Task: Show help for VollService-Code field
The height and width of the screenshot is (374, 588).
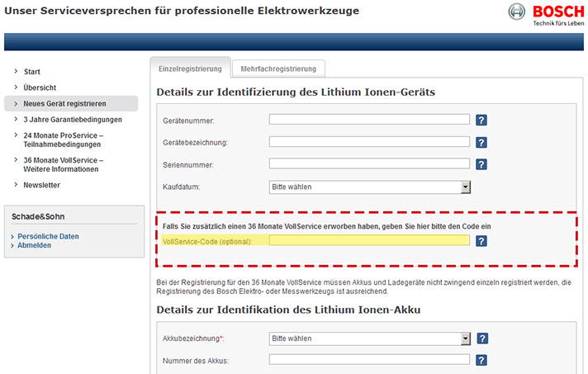Action: pos(481,241)
